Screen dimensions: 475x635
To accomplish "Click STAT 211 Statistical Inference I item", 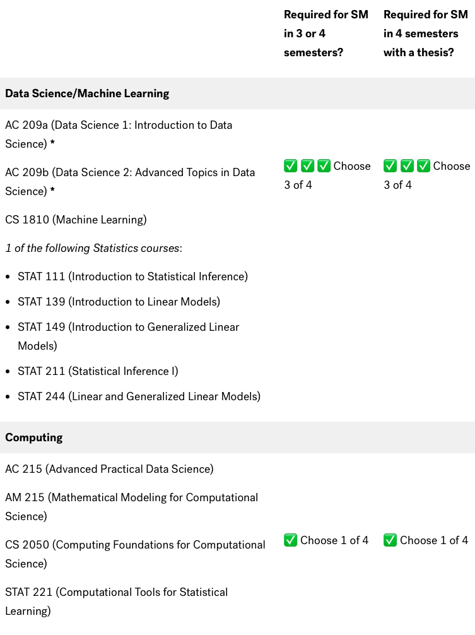I will pos(98,371).
